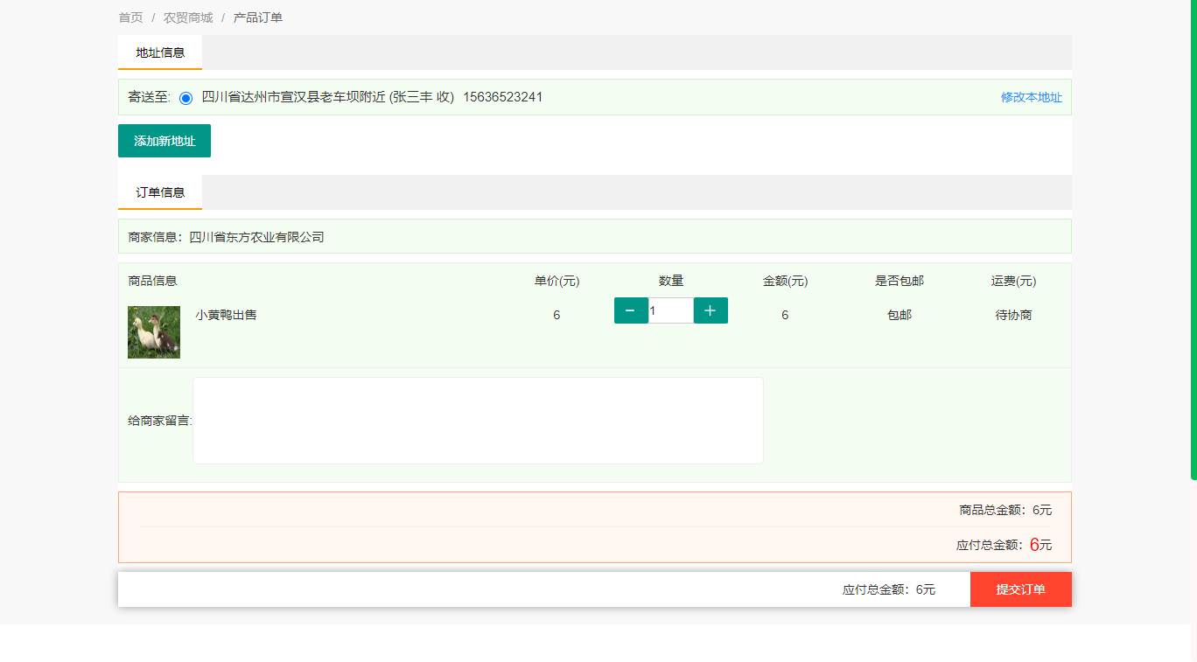This screenshot has width=1197, height=662.
Task: Click merchant name 四川省东方农业有限公司
Action: pyautogui.click(x=257, y=237)
